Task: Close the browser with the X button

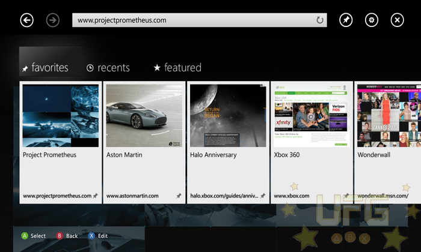Action: [397, 20]
